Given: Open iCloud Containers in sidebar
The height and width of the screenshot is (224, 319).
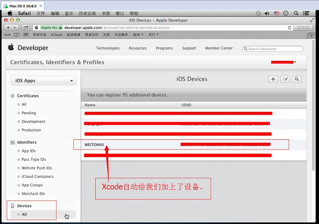Looking at the screenshot, I should tap(37, 177).
